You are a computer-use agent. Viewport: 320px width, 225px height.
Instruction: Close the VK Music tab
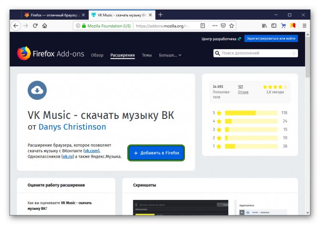(x=150, y=15)
